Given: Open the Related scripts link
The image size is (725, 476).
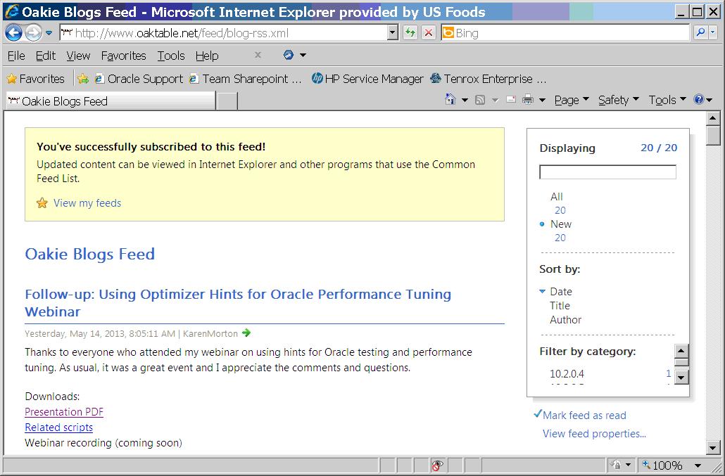Looking at the screenshot, I should point(58,427).
